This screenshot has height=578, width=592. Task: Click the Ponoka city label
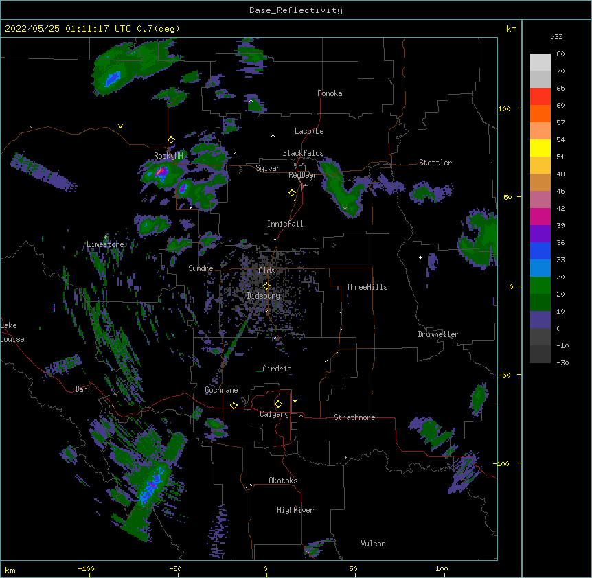tap(330, 93)
